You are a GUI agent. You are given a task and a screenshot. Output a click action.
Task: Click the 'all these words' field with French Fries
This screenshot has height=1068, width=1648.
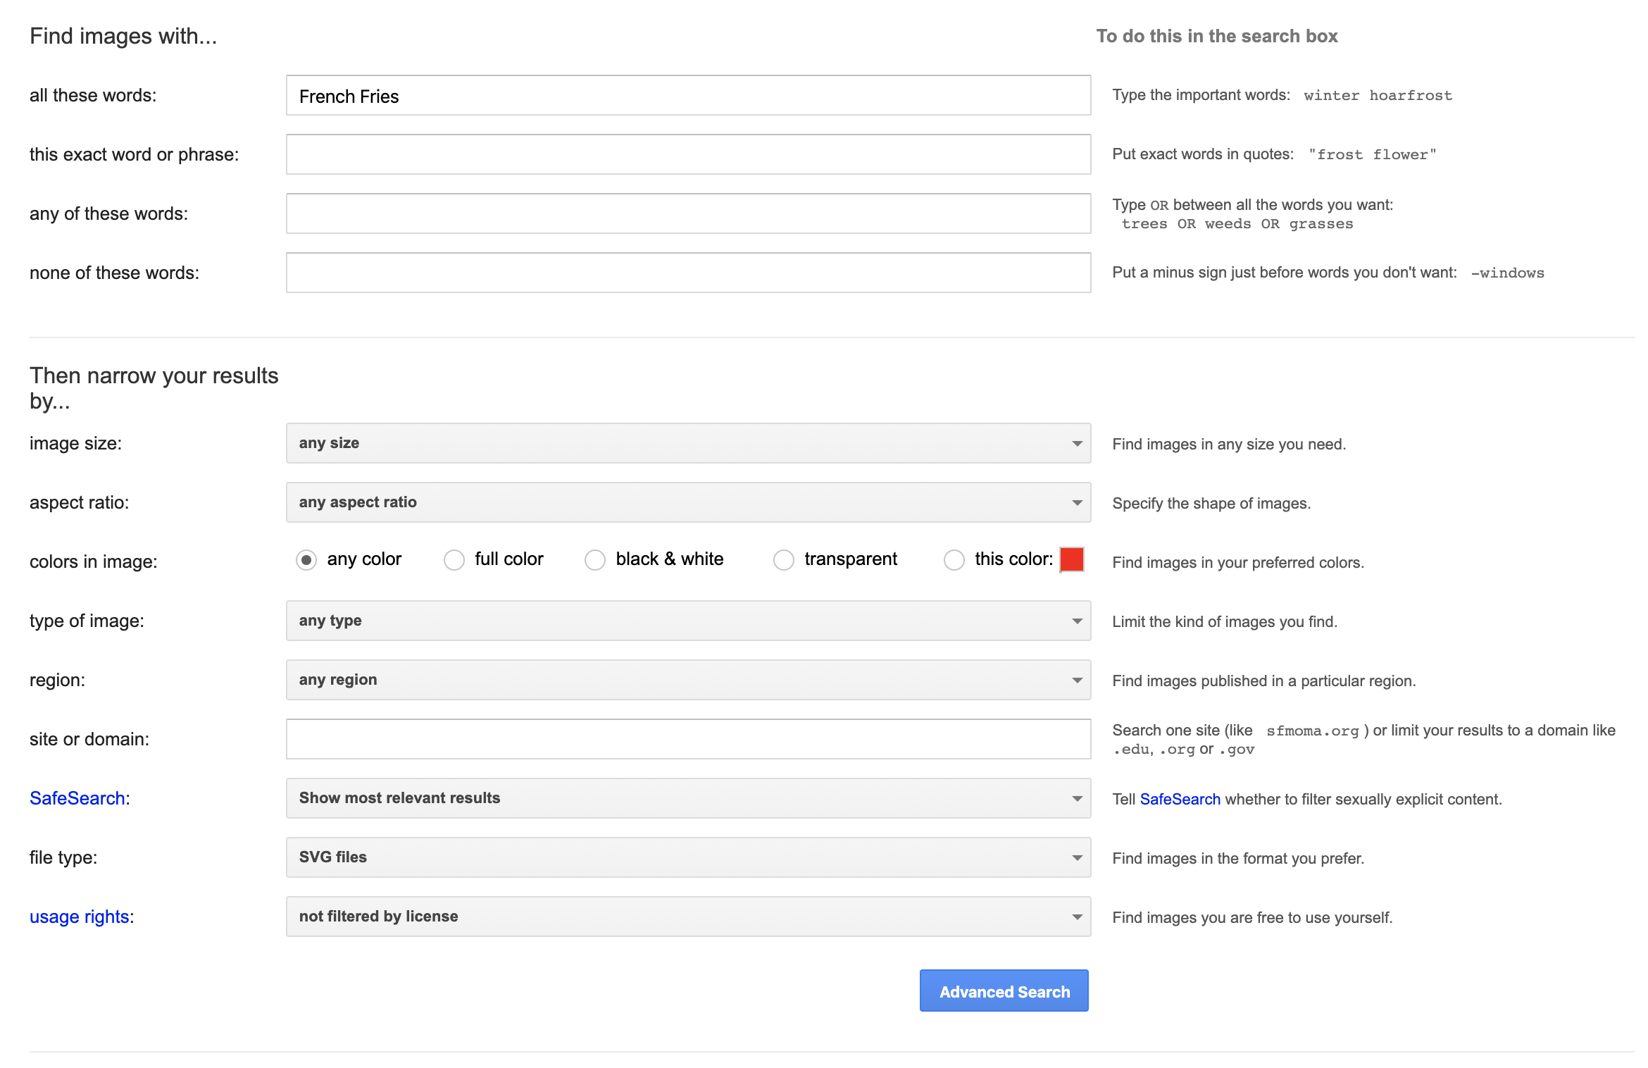pos(688,96)
